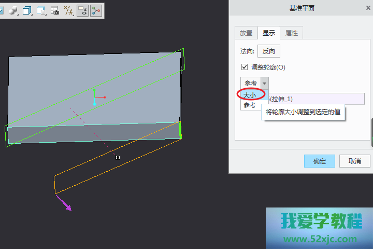Click the saved orientations cube icon
Image resolution: width=373 pixels, height=249 pixels.
(x=27, y=10)
